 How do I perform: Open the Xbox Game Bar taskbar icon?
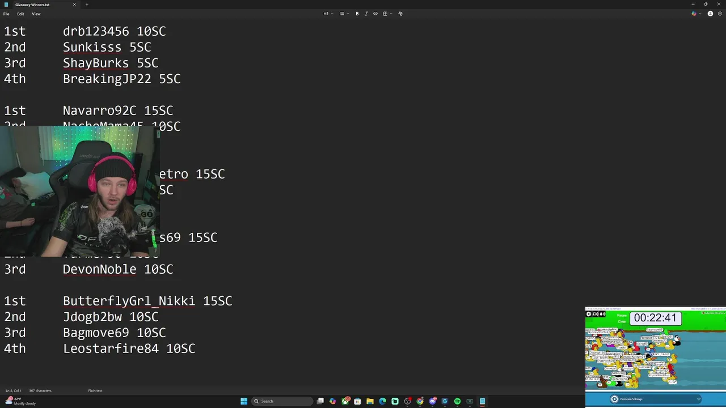470,401
